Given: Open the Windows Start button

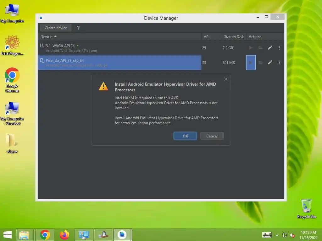Looking at the screenshot, I should tap(8, 235).
